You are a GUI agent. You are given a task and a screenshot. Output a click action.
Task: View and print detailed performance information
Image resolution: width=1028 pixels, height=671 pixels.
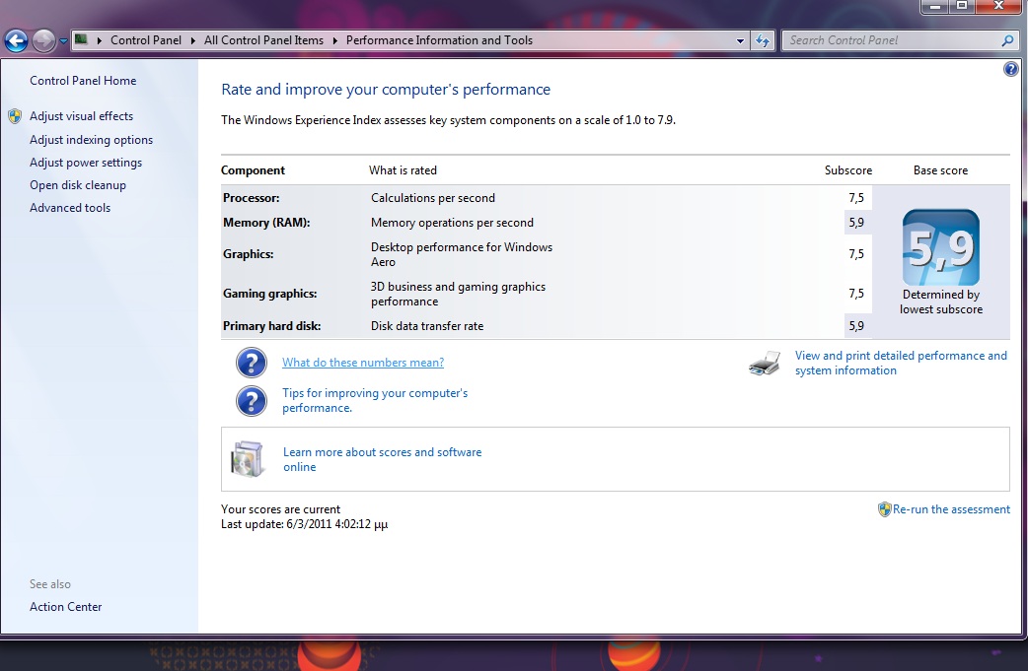(x=901, y=363)
